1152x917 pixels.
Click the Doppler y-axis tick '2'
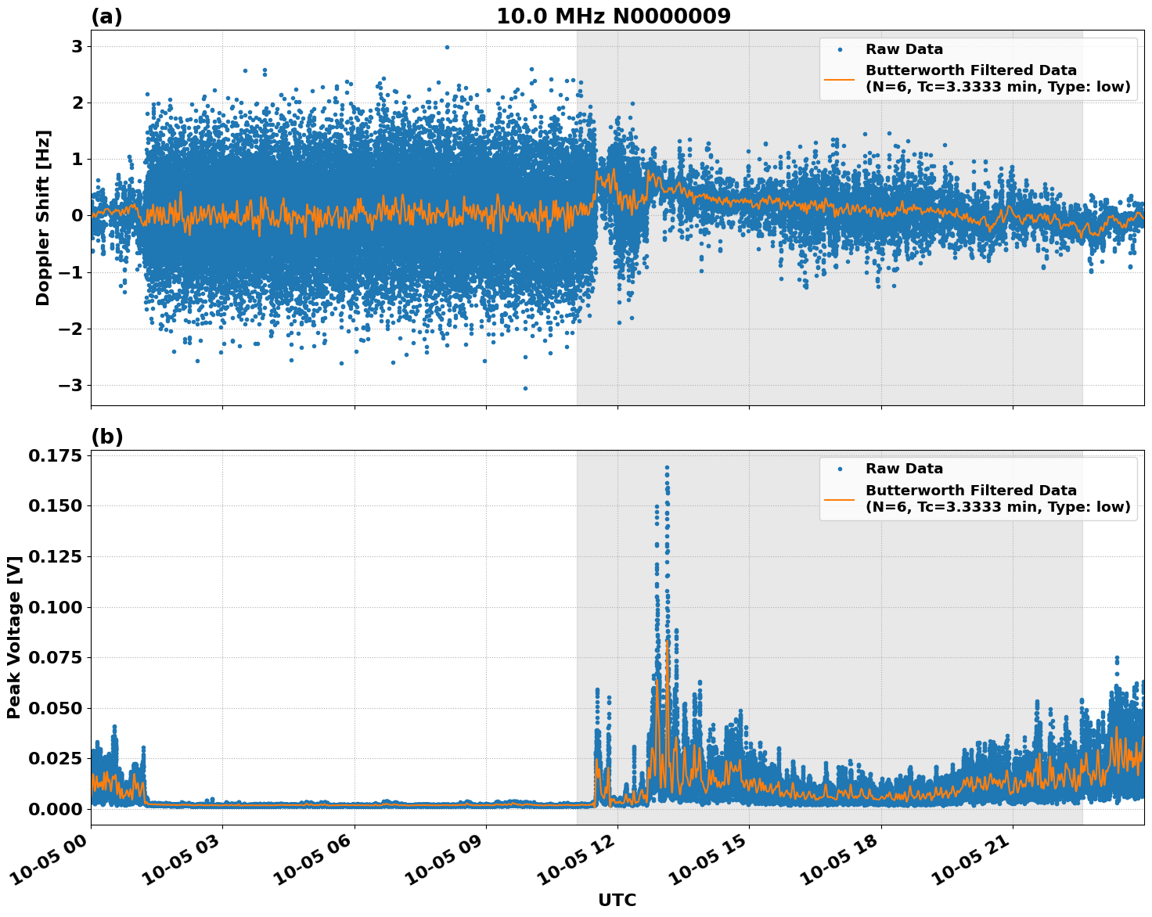point(77,102)
